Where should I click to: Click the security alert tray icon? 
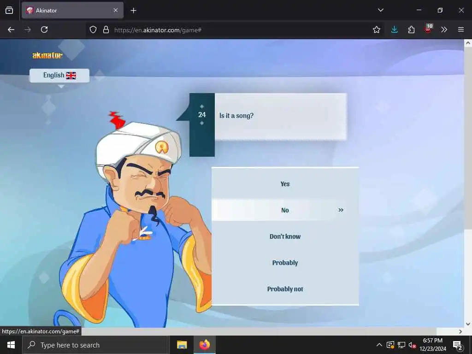(x=390, y=345)
